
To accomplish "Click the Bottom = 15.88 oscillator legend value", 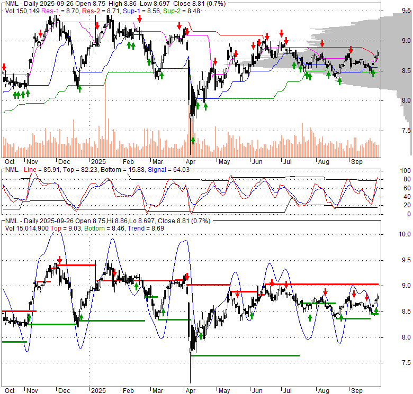I will pos(123,170).
